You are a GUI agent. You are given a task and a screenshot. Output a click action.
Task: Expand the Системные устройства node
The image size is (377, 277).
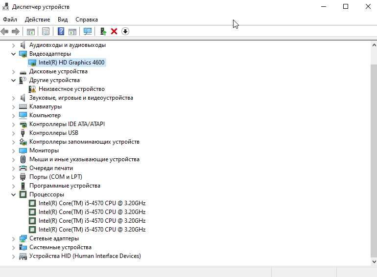pos(14,248)
